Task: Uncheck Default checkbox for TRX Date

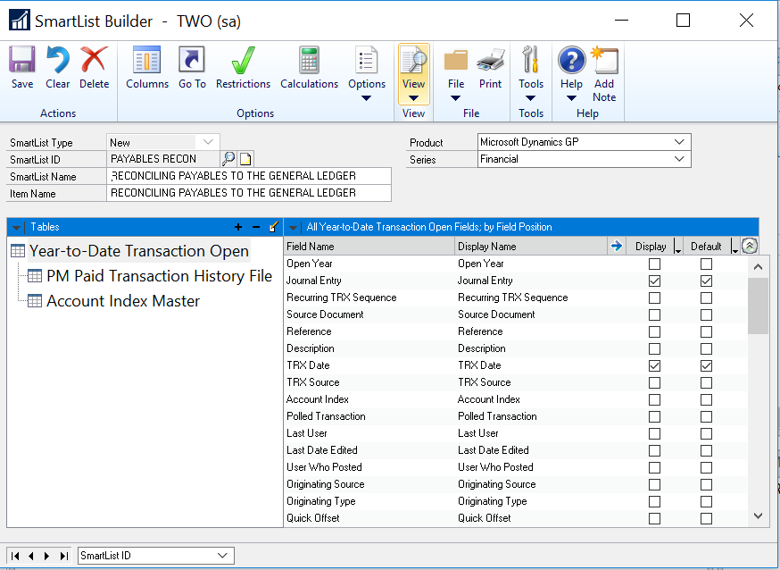Action: [x=707, y=366]
